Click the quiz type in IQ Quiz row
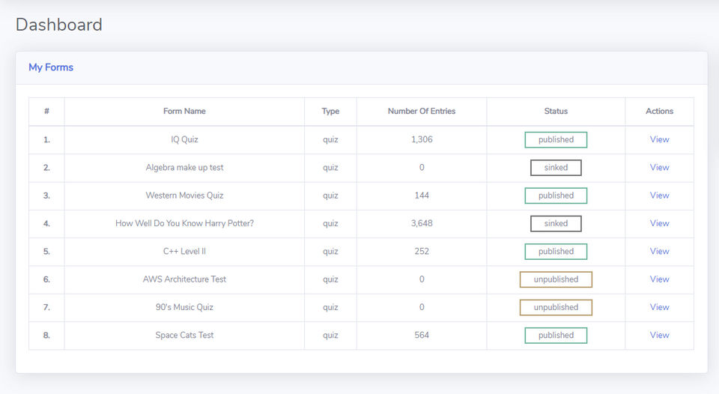The width and height of the screenshot is (719, 394). pyautogui.click(x=330, y=140)
